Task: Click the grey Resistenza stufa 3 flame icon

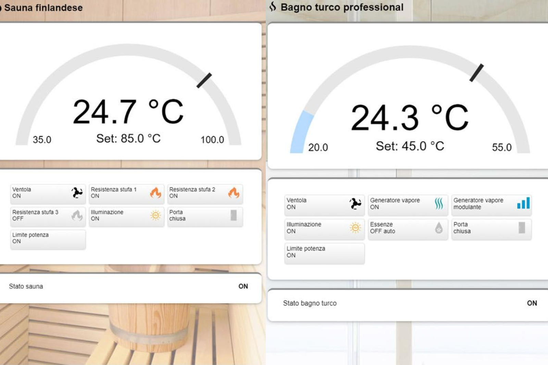Action: 77,216
